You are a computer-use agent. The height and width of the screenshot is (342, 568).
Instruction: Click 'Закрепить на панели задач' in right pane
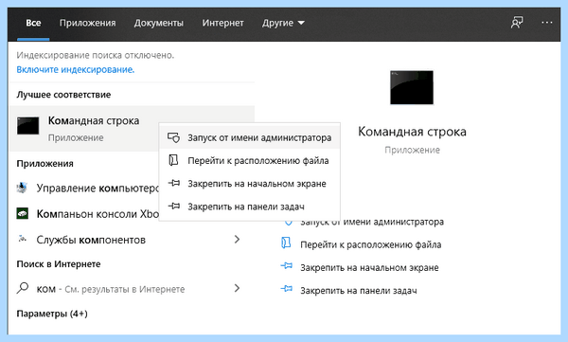[x=359, y=291]
